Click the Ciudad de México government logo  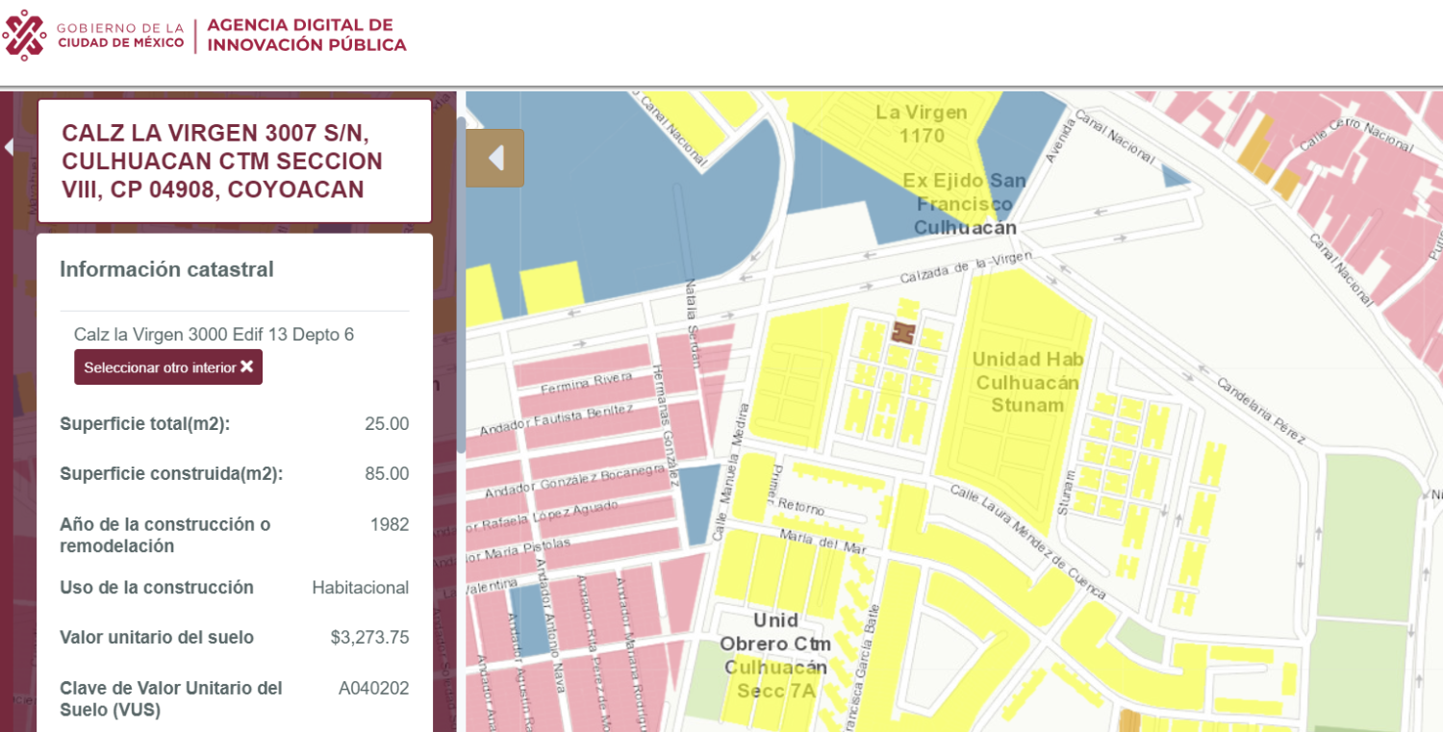tap(25, 35)
